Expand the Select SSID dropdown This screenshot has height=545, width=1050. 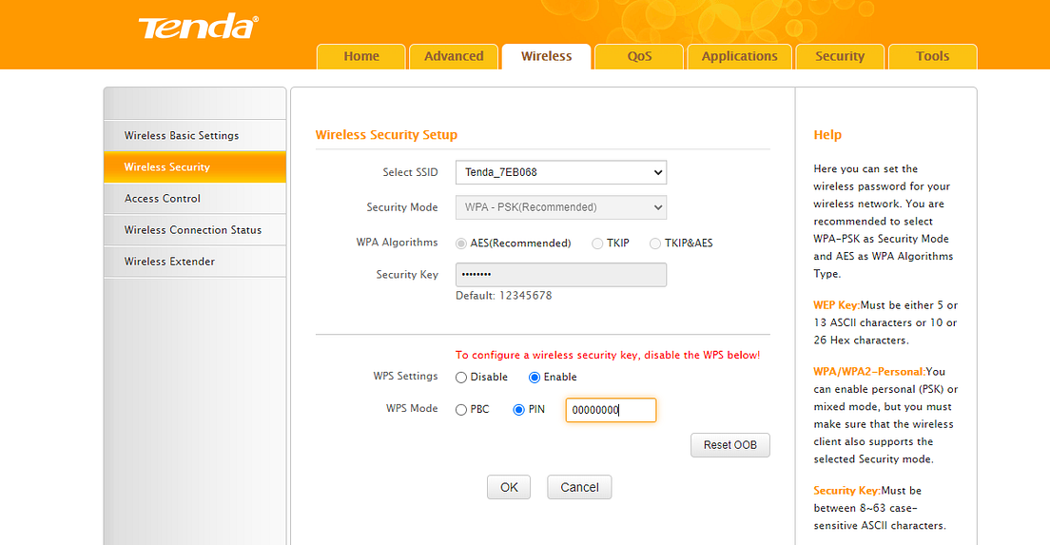pyautogui.click(x=561, y=172)
